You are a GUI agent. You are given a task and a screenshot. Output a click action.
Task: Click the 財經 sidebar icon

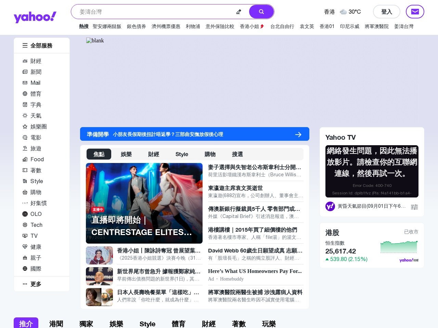click(x=25, y=61)
